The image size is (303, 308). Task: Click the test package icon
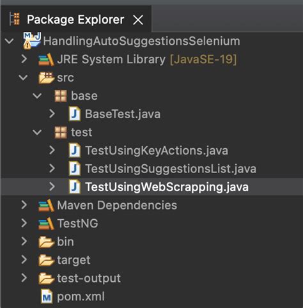tap(61, 132)
